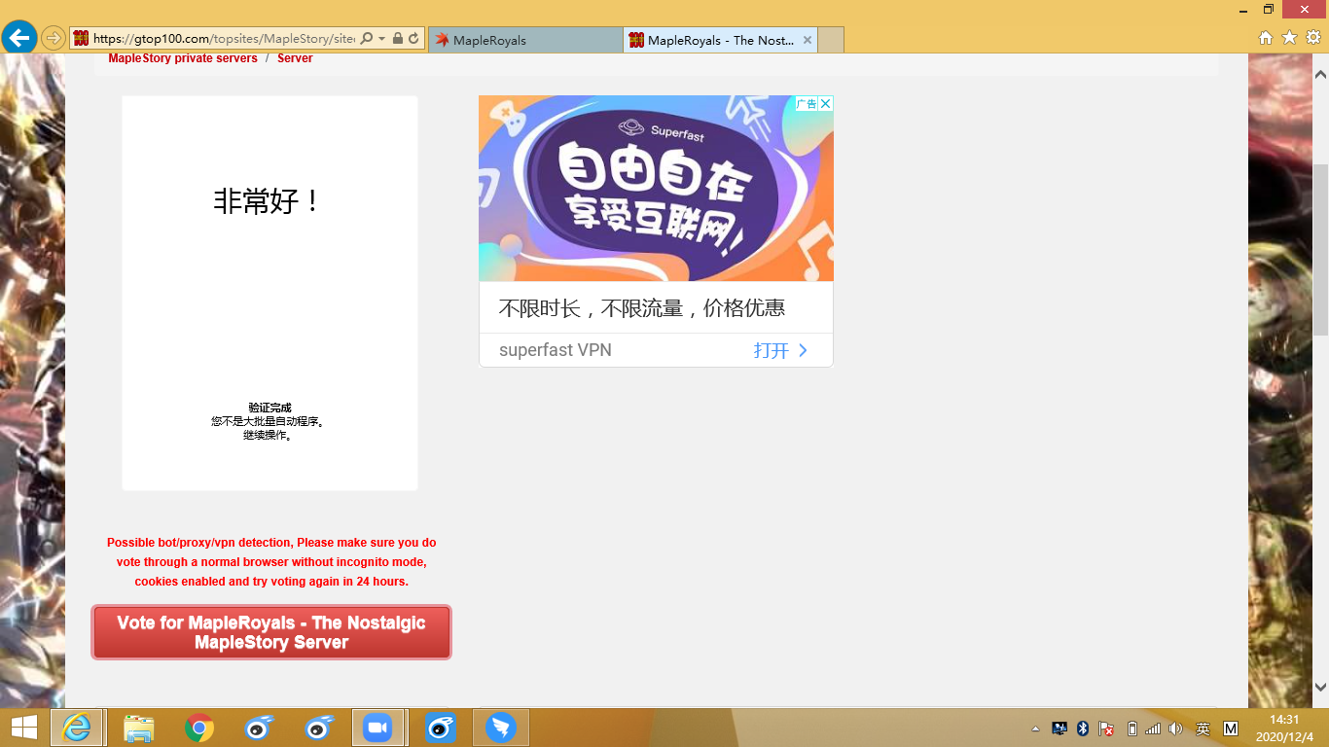Click the superfast VPN advertiser text
This screenshot has width=1329, height=747.
click(556, 350)
